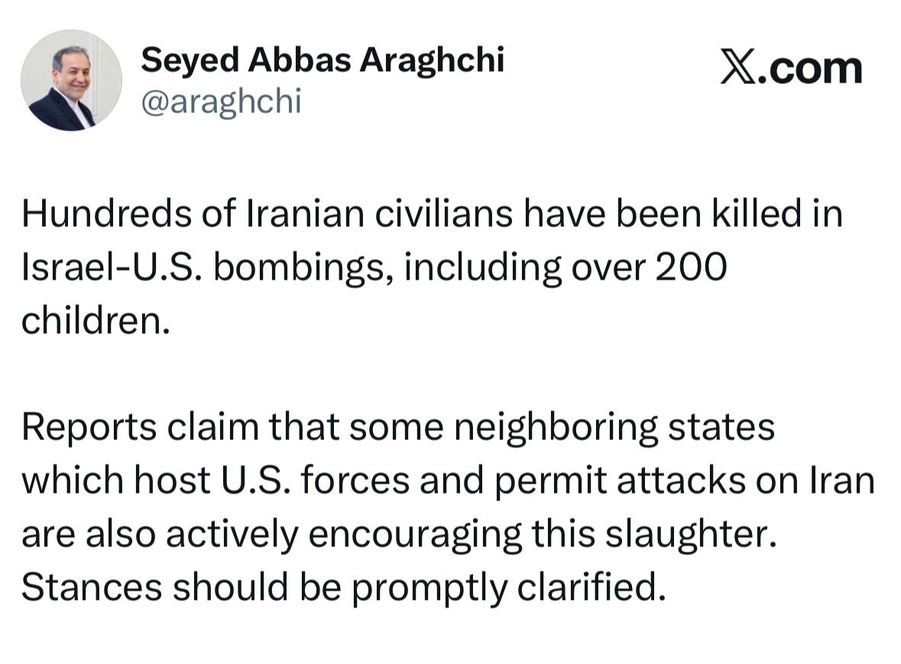This screenshot has width=901, height=664.
Task: Open the Seyed Abbas Araghchi display name
Action: pos(322,60)
